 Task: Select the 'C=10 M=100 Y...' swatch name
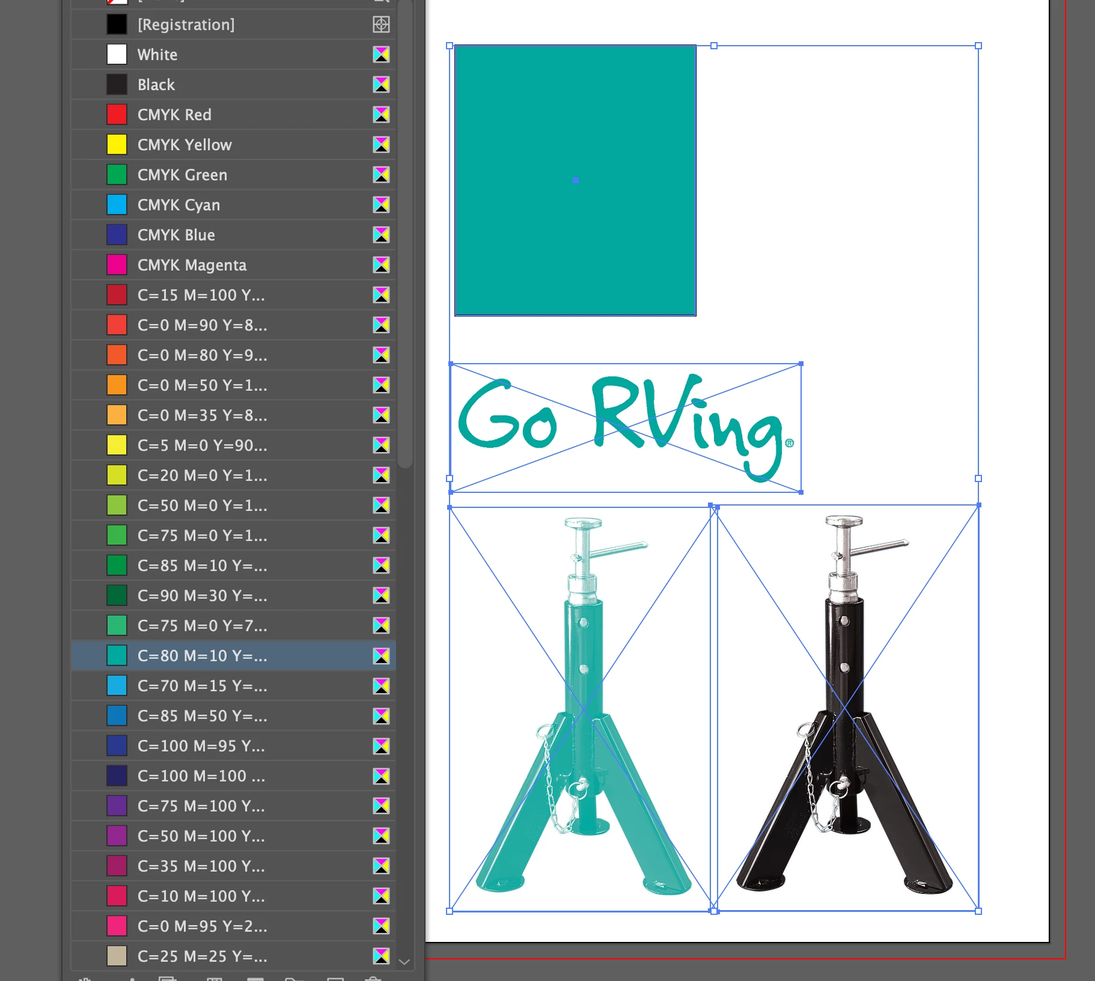(201, 896)
